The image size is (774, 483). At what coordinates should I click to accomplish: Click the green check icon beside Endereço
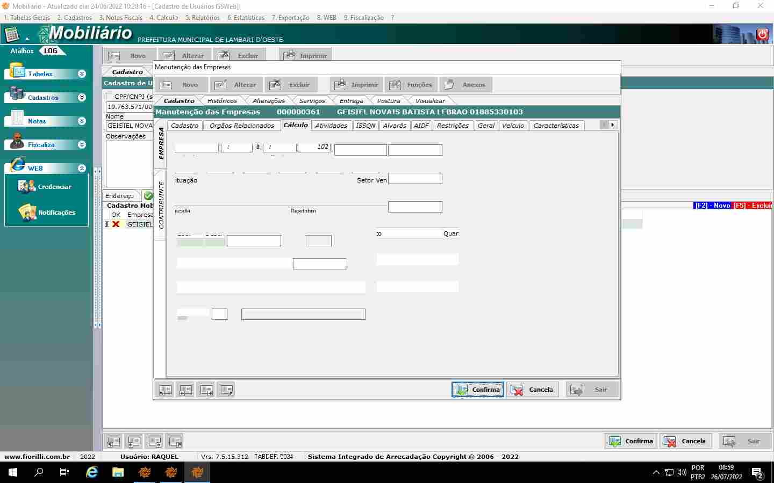pos(148,196)
